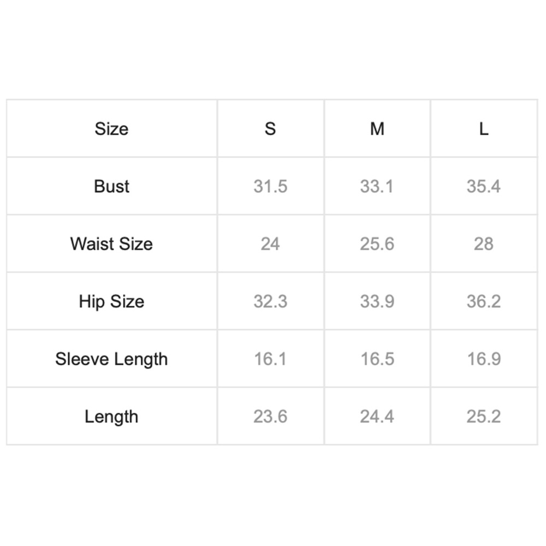Click the Bust value 31.5
This screenshot has height=546, width=546.
coord(270,186)
